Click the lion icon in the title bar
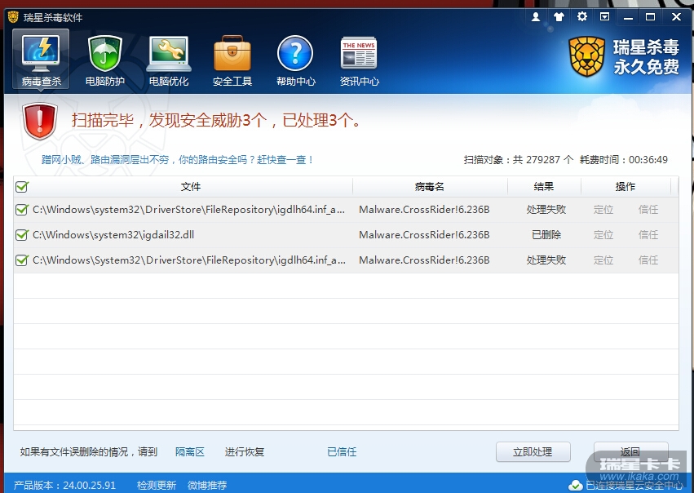This screenshot has width=694, height=493. coord(13,17)
